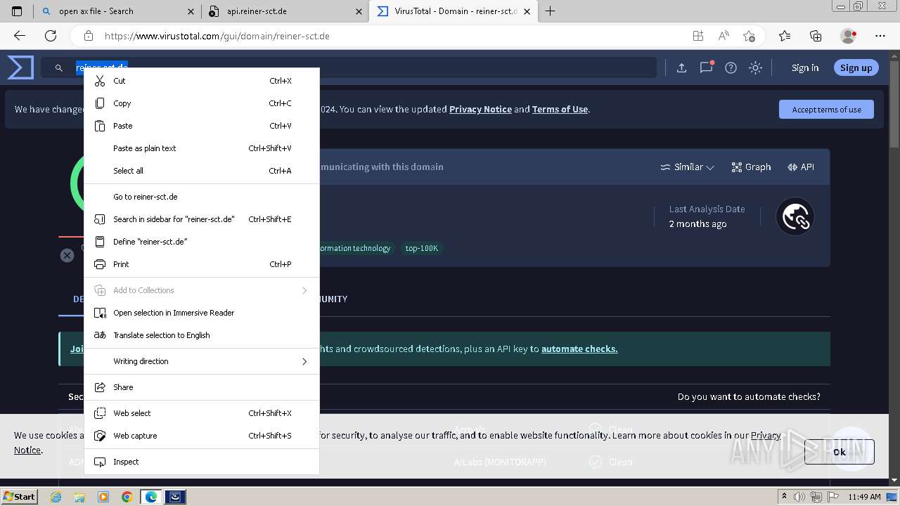Image resolution: width=900 pixels, height=506 pixels.
Task: Choose Inspect from the context menu
Action: coord(202,462)
